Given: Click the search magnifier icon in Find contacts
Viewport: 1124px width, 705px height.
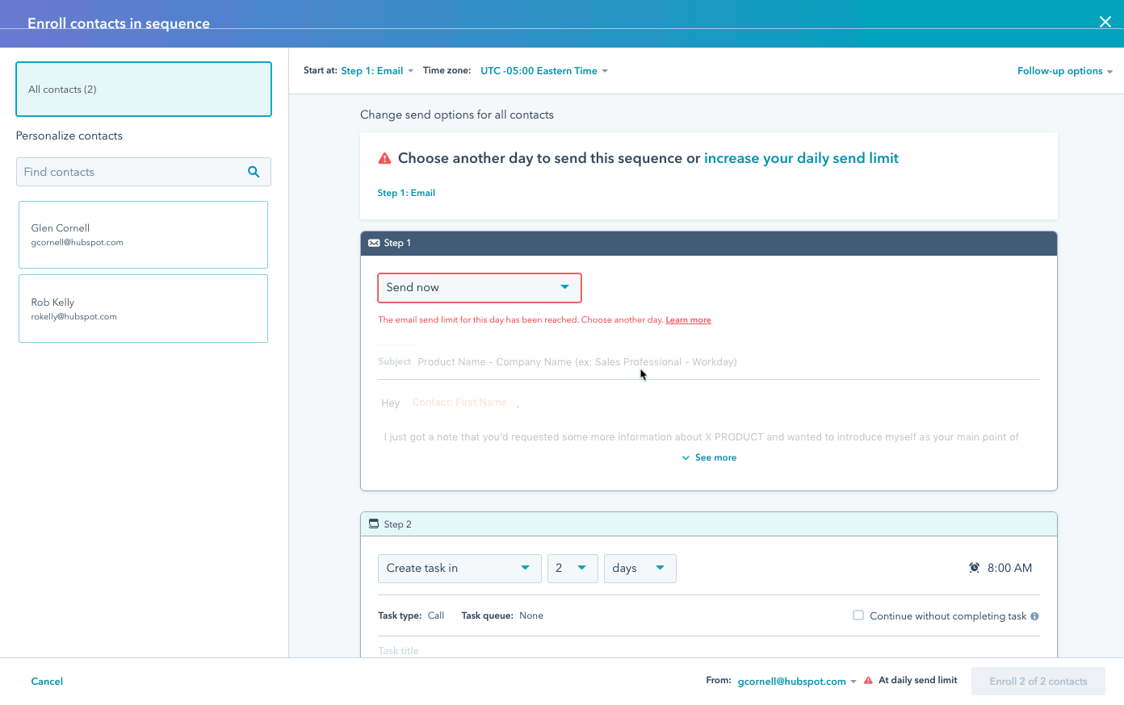Looking at the screenshot, I should [254, 172].
